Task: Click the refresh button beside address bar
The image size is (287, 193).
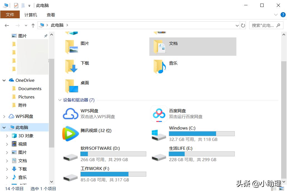Action: click(243, 26)
